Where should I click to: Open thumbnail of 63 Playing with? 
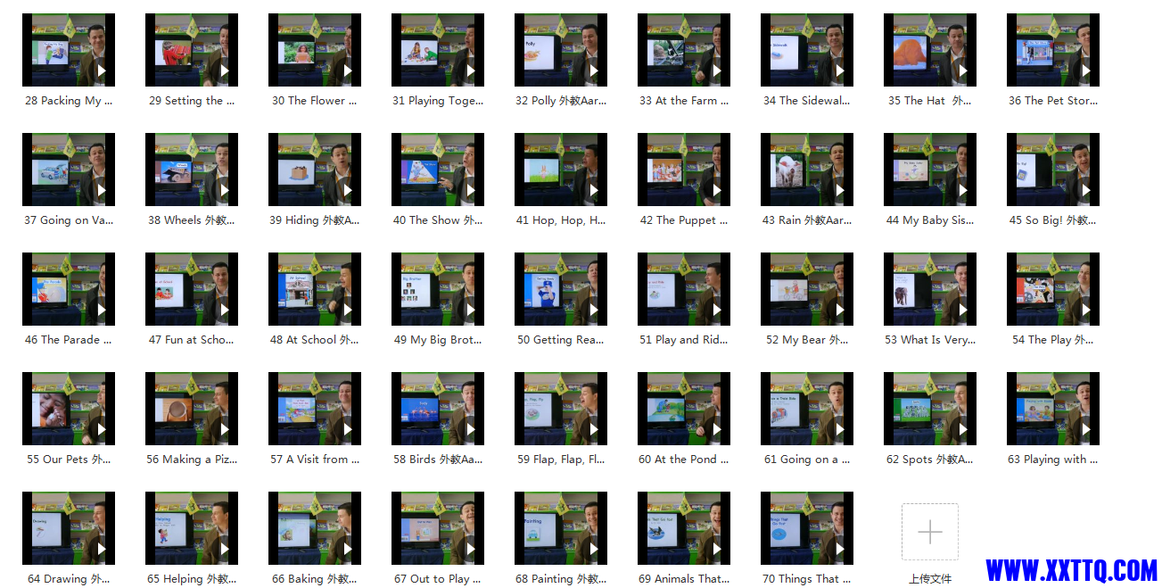pyautogui.click(x=1053, y=409)
